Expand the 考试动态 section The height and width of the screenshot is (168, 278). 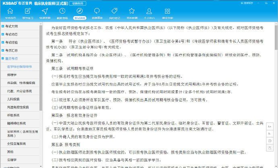coord(20,34)
